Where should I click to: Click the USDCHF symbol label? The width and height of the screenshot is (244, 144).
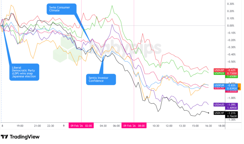(219, 113)
